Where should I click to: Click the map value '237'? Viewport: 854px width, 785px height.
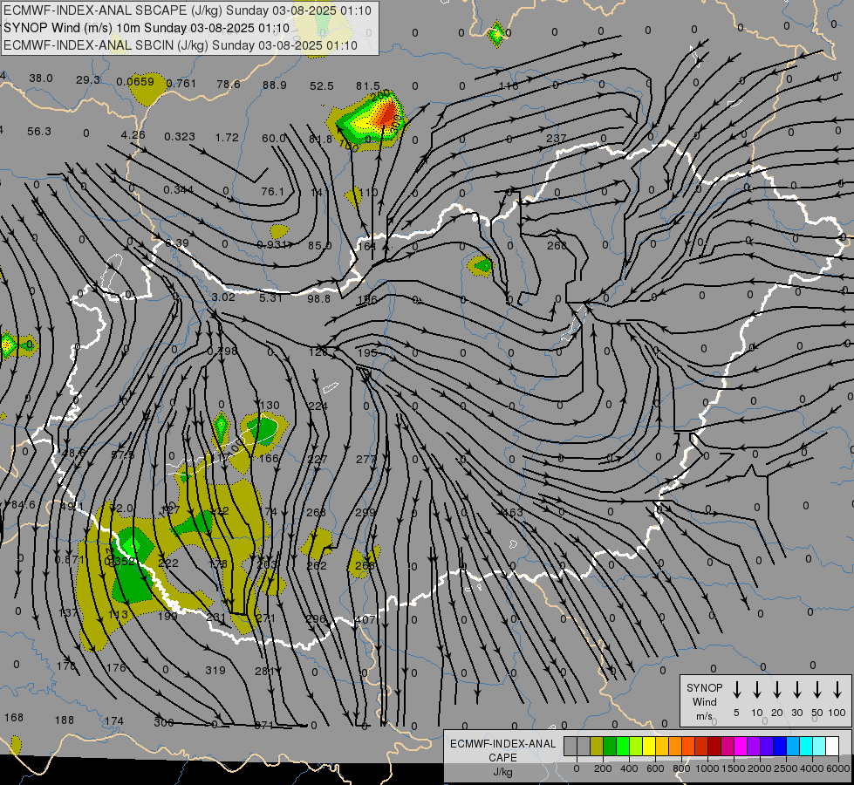tap(556, 139)
